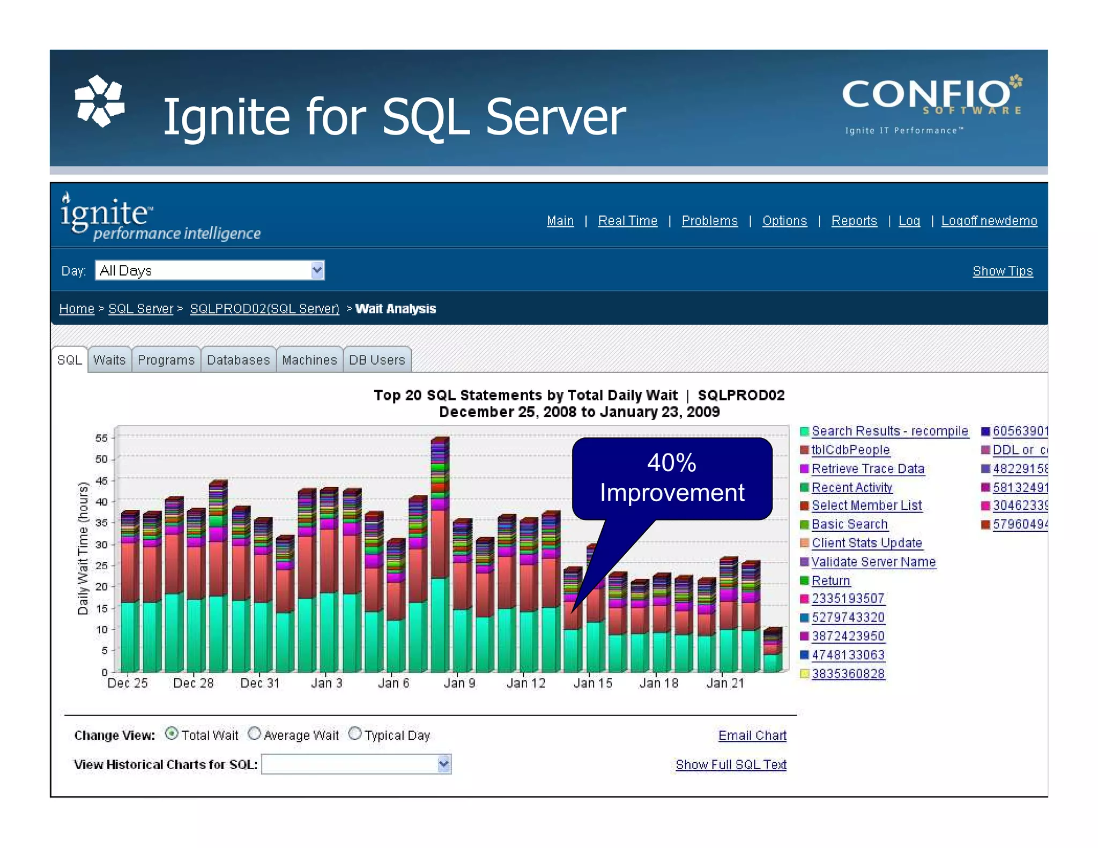Click SQL hash 5279743320 legend link
The width and height of the screenshot is (1098, 848).
[x=848, y=617]
